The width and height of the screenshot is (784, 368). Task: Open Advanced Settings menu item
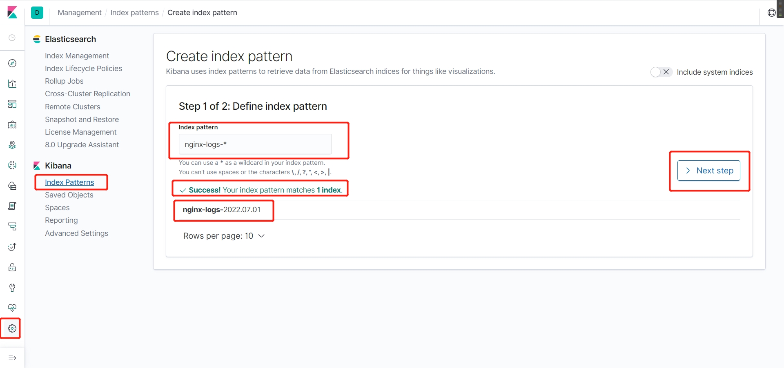click(x=76, y=233)
